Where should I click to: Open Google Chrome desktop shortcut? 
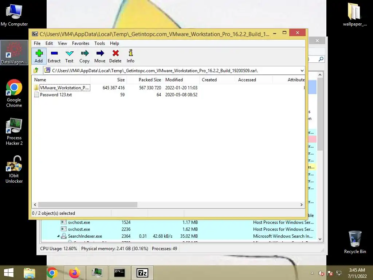pos(14,93)
